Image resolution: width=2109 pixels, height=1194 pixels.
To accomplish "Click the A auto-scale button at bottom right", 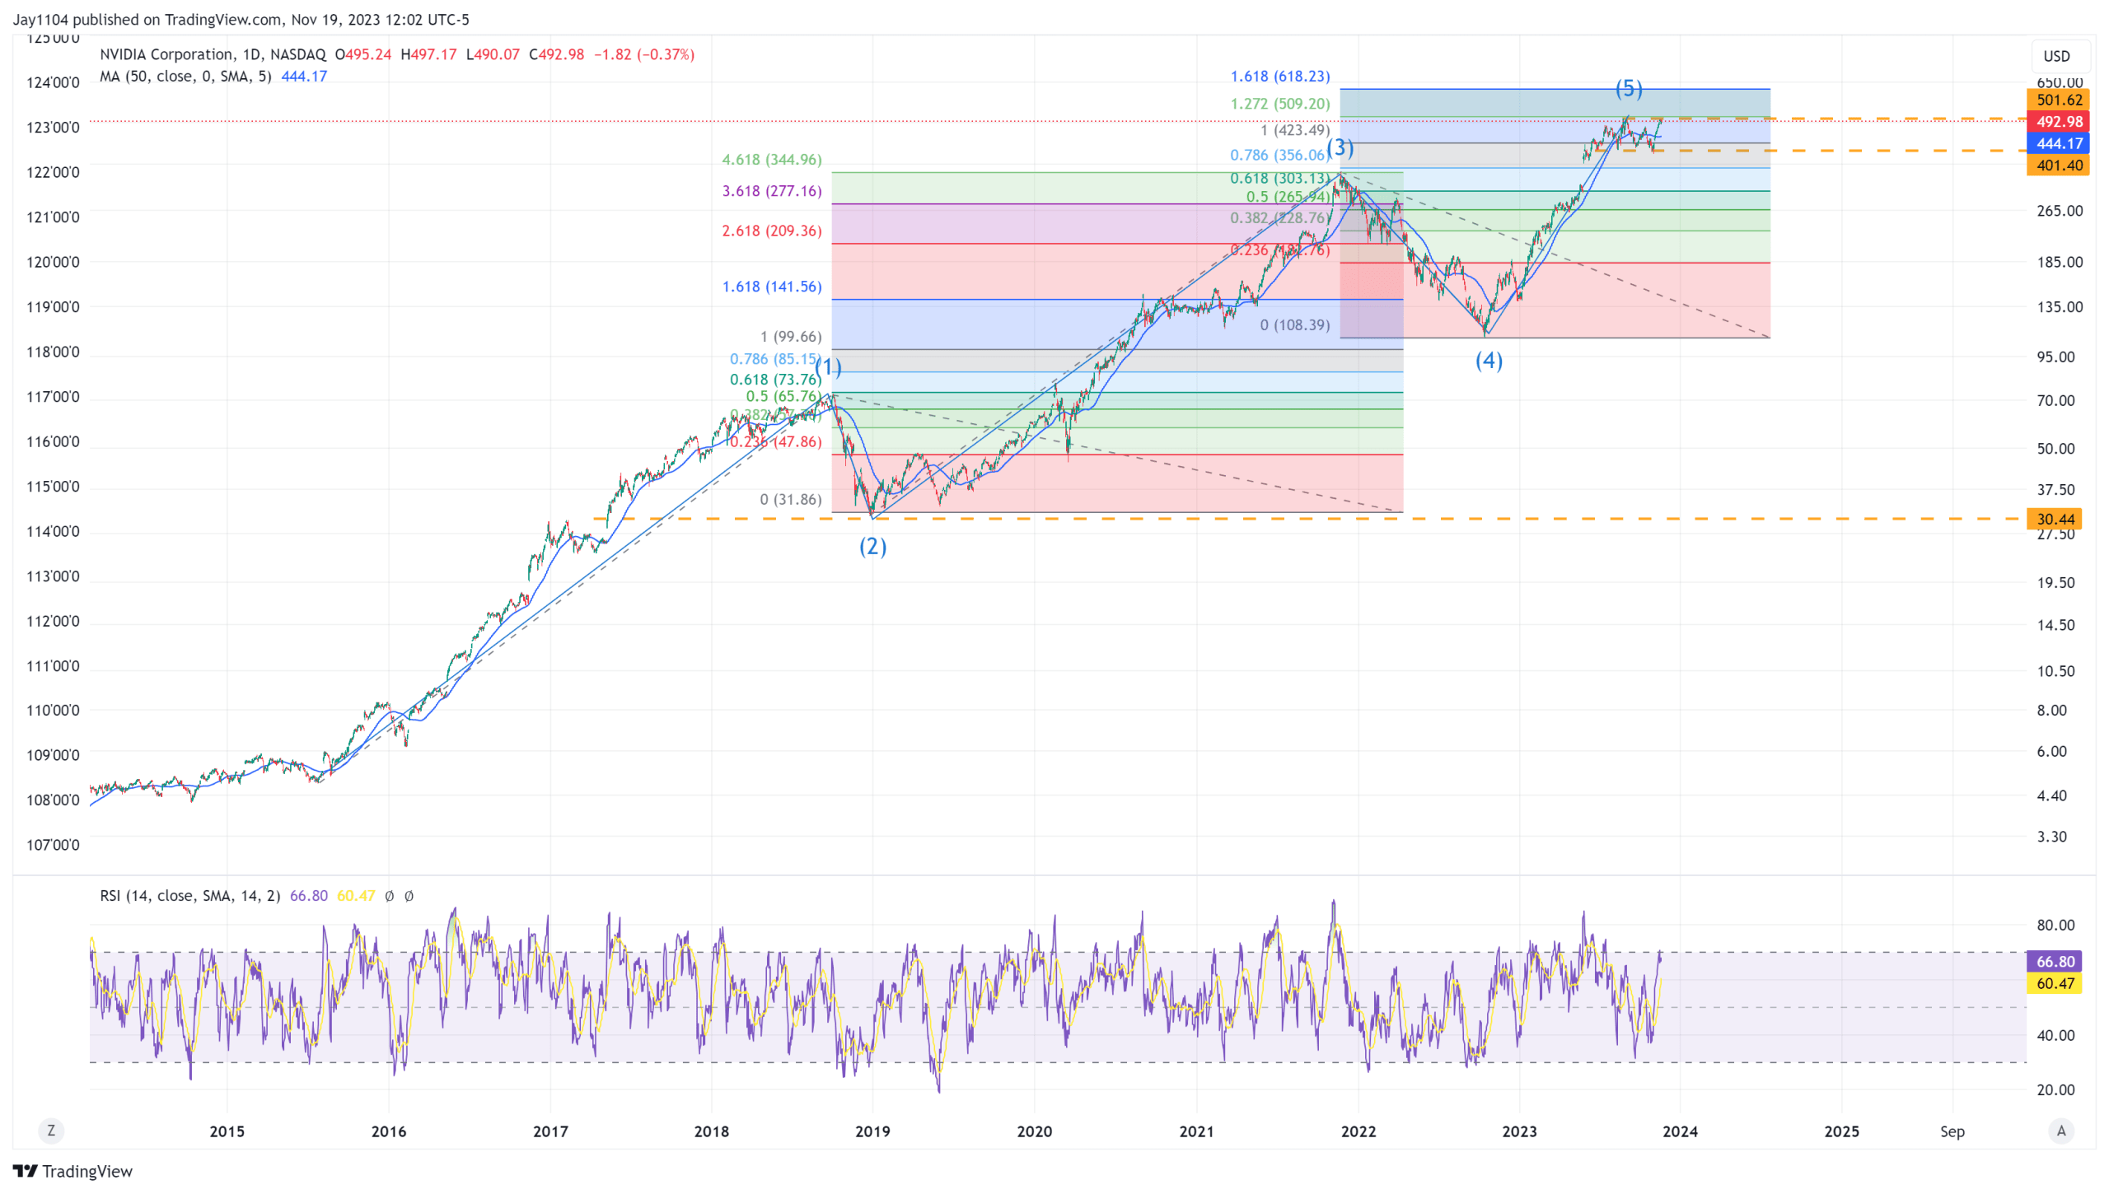I will tap(2061, 1131).
